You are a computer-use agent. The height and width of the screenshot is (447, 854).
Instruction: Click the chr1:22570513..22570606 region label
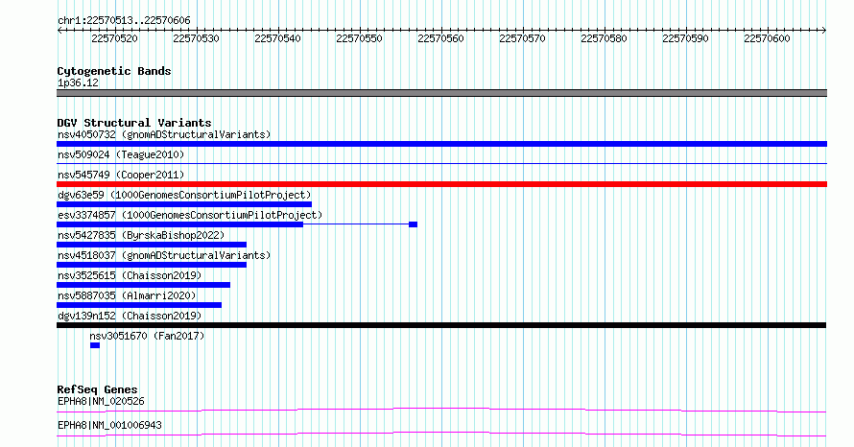[x=124, y=21]
